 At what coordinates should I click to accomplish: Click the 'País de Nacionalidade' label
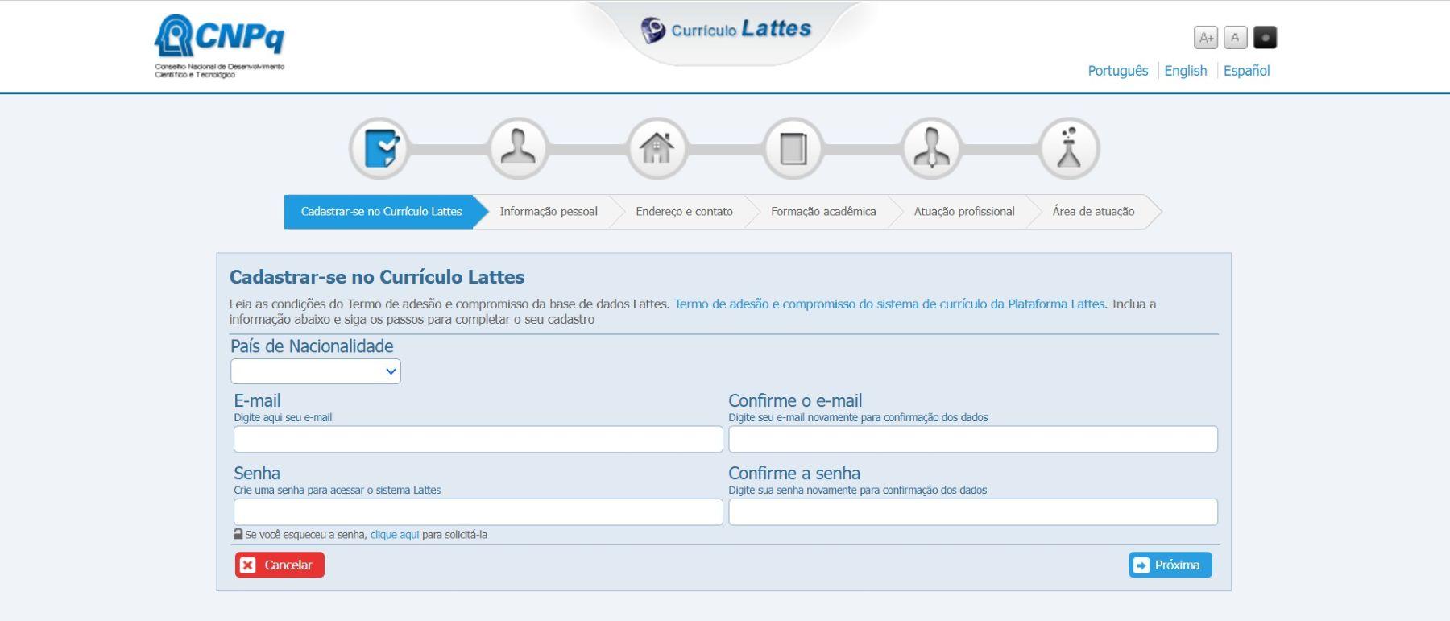pos(312,346)
